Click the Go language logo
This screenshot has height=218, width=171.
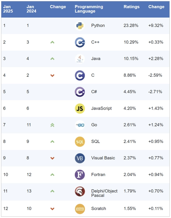pyautogui.click(x=80, y=125)
